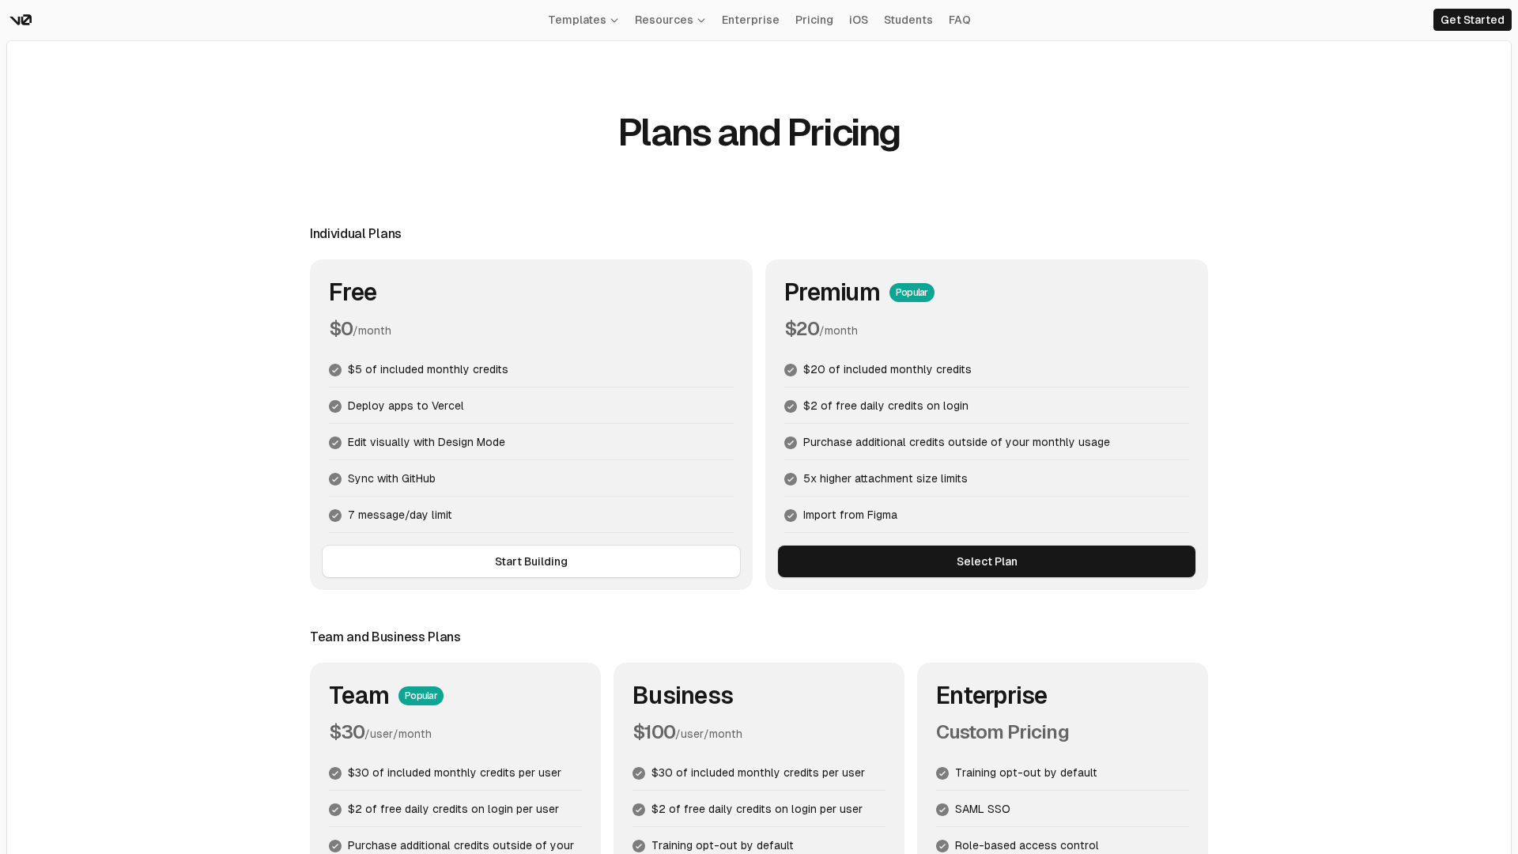1518x854 pixels.
Task: Click the checkmark next to 'Import from Figma'
Action: (791, 516)
